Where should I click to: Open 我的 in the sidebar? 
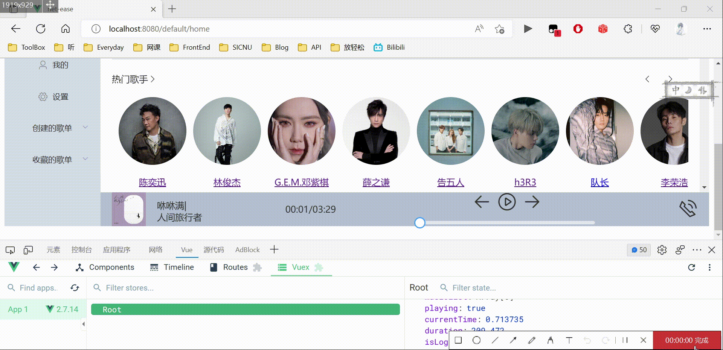(x=53, y=65)
